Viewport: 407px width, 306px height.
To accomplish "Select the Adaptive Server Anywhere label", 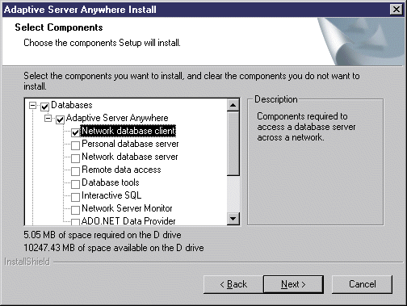I will pos(117,118).
